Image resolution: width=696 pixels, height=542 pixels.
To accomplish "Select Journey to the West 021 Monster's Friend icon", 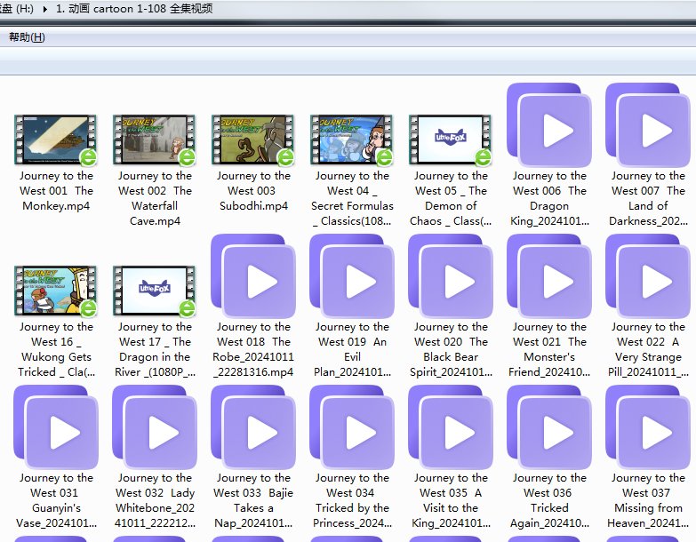I will [549, 276].
